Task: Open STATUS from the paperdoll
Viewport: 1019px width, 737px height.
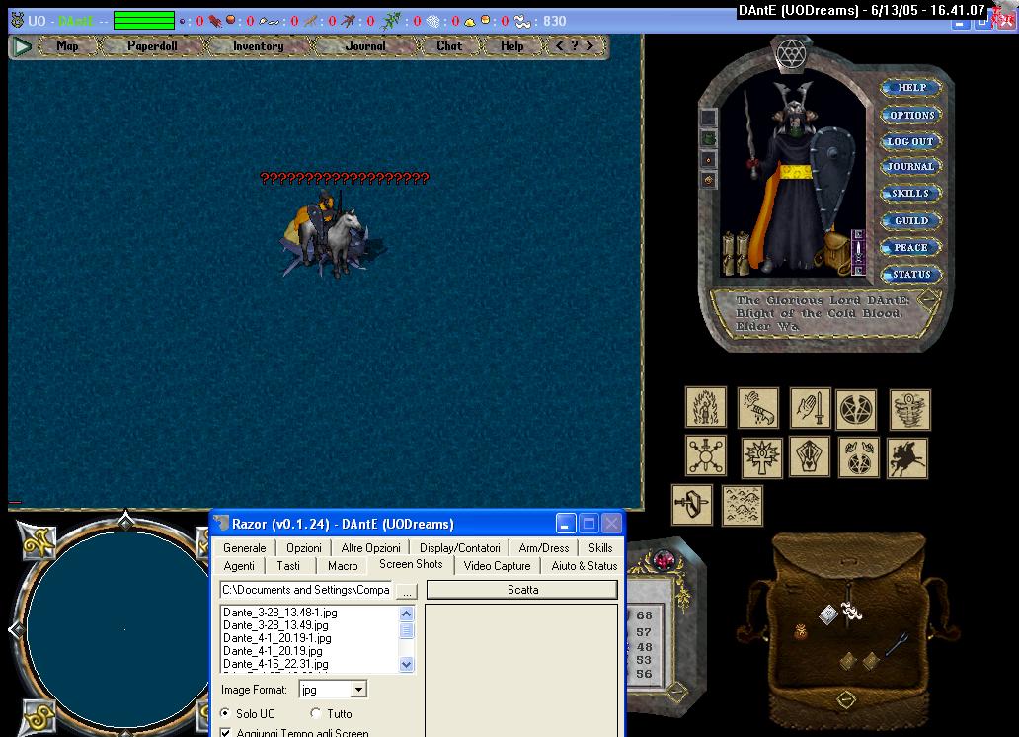Action: pyautogui.click(x=911, y=275)
